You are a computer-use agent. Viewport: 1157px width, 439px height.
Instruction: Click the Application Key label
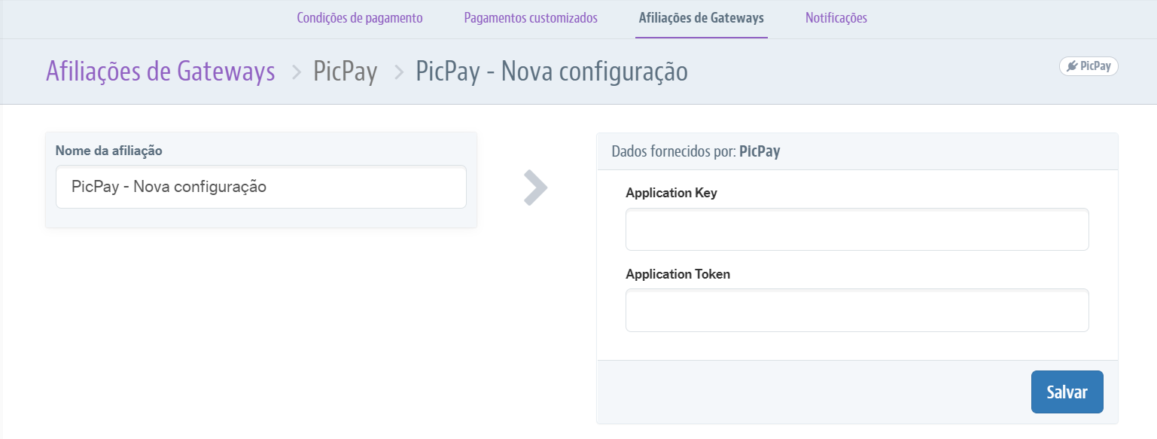(671, 193)
